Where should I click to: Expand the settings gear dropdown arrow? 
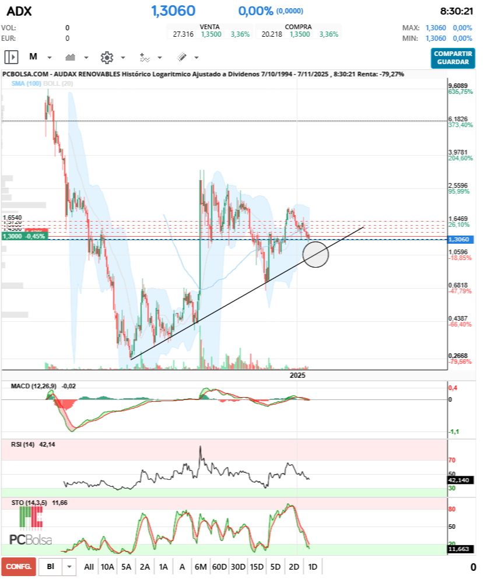coord(123,58)
